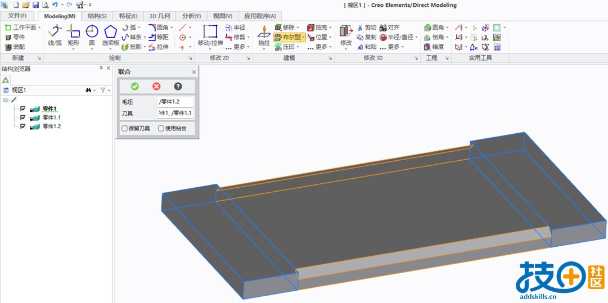
Task: Collapse the root tree node
Action: (x=6, y=100)
